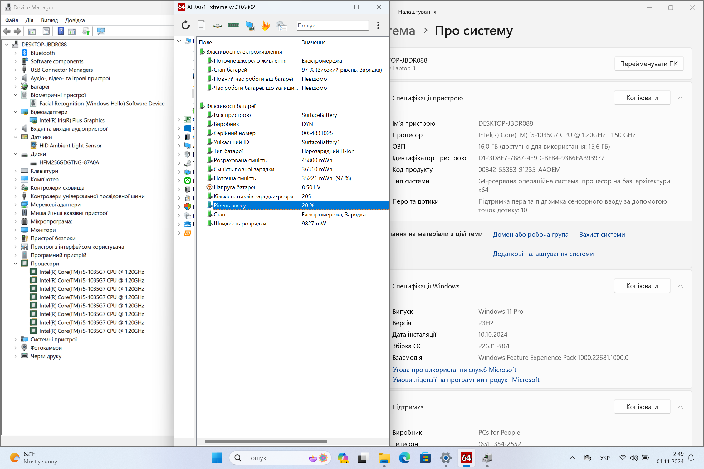Screen dimensions: 704x469
Task: Click Device Manager back arrow icon
Action: 7,31
